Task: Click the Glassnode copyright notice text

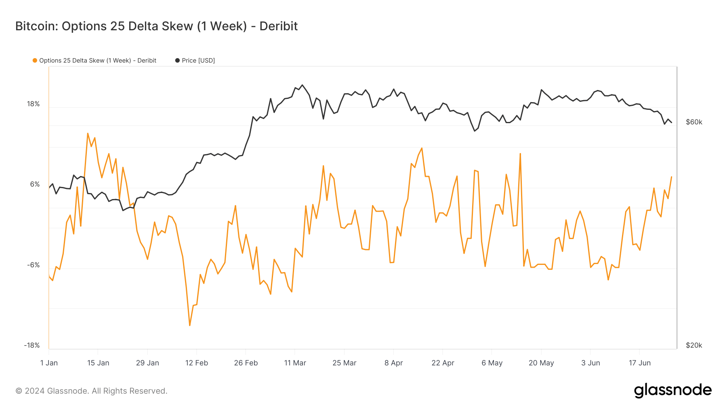Action: point(91,391)
